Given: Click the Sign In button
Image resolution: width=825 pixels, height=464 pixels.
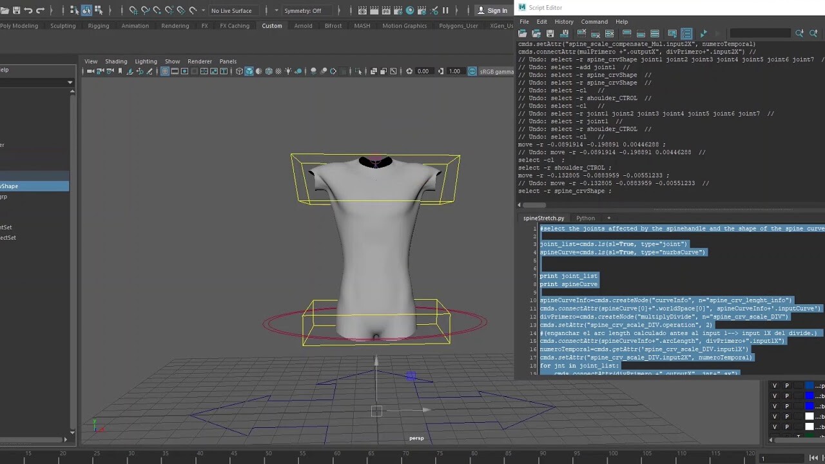Looking at the screenshot, I should tap(494, 10).
